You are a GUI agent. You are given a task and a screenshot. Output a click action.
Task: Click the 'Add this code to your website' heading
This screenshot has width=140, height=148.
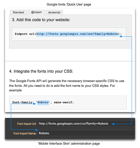(x=41, y=20)
